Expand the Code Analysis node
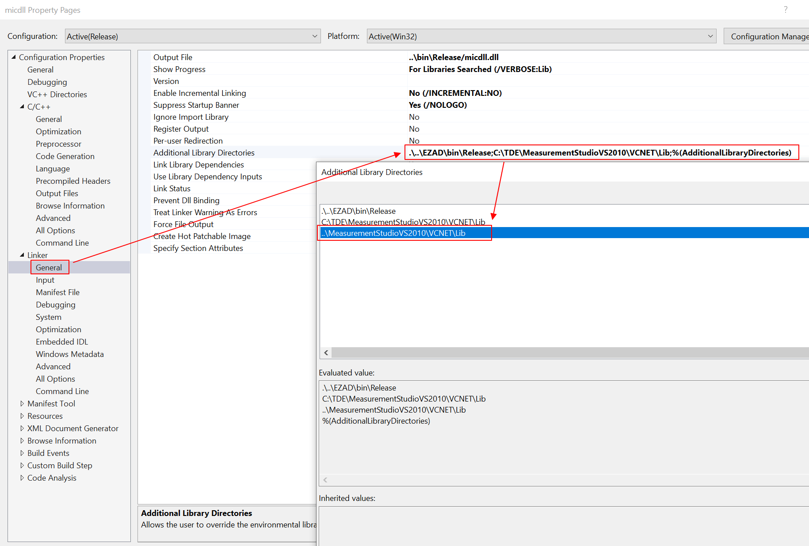Screen dimensions: 809x546 pyautogui.click(x=22, y=478)
